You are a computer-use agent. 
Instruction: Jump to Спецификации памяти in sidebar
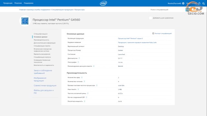pyautogui.click(x=42, y=46)
